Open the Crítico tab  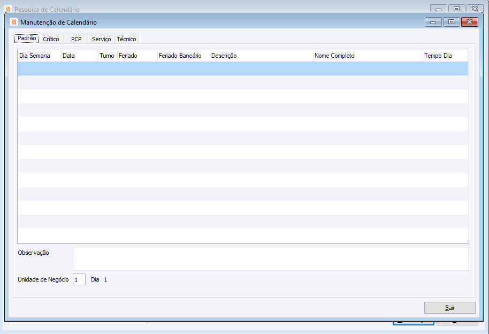tap(51, 39)
